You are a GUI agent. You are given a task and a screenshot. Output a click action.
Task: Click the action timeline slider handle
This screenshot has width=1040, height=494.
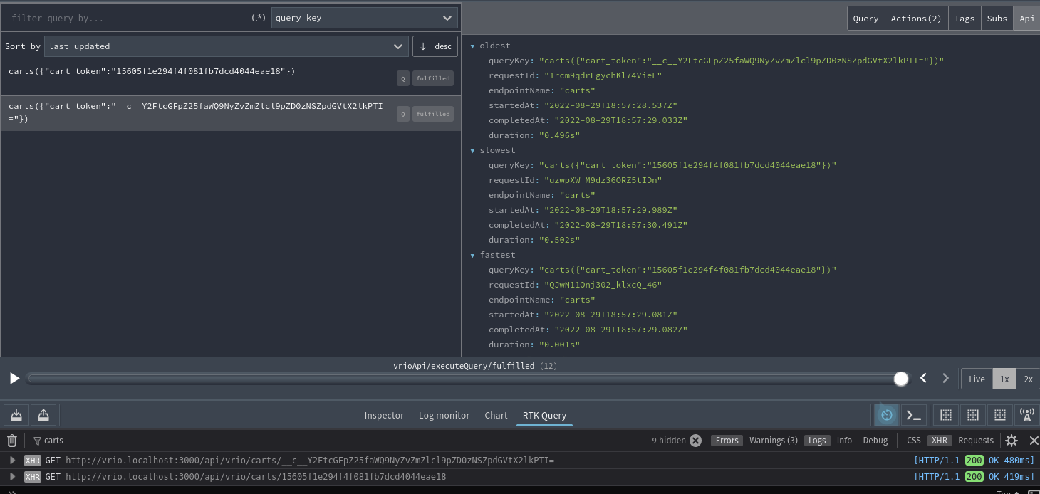click(x=901, y=379)
